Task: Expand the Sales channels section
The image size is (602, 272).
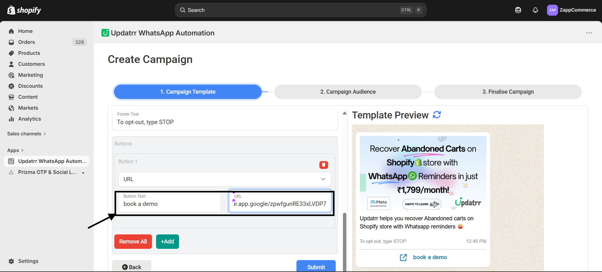Action: pos(27,134)
